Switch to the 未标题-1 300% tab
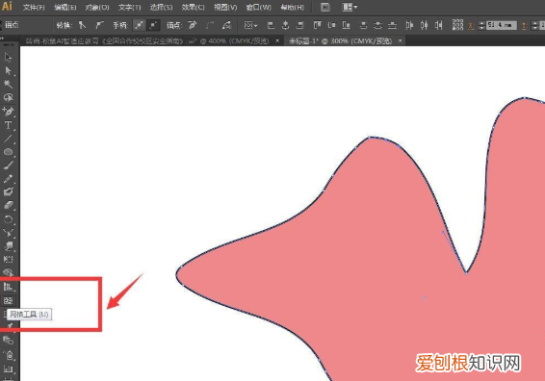The image size is (545, 381). coord(340,41)
